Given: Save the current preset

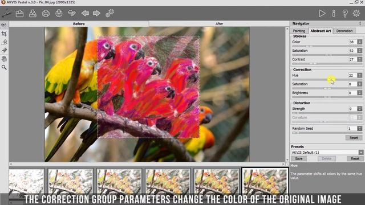Looking at the screenshot, I should click(x=299, y=159).
